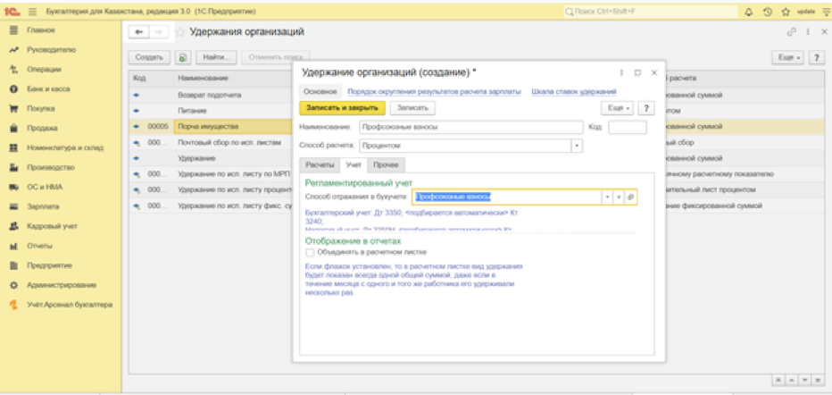The height and width of the screenshot is (395, 832).
Task: Click the copy link icon of list page
Action: 790,32
